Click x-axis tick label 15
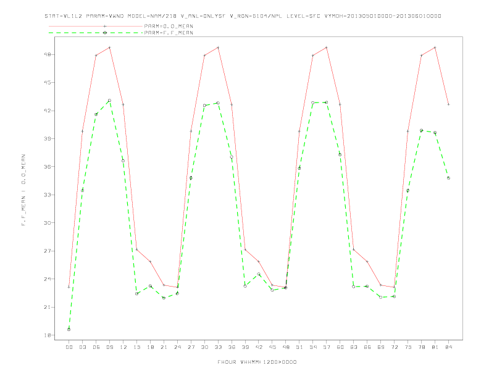The image size is (489, 378). 136,347
